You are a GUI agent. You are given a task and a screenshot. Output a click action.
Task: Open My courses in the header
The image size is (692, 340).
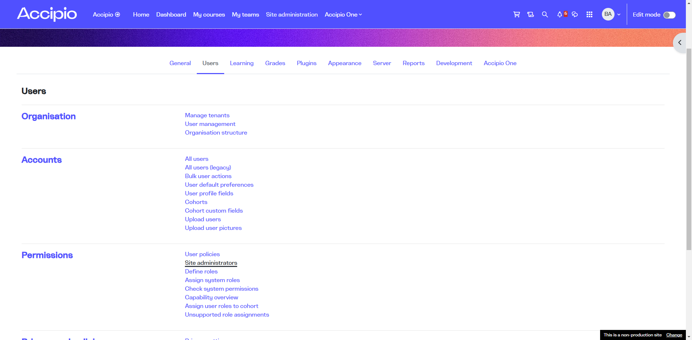pyautogui.click(x=209, y=14)
